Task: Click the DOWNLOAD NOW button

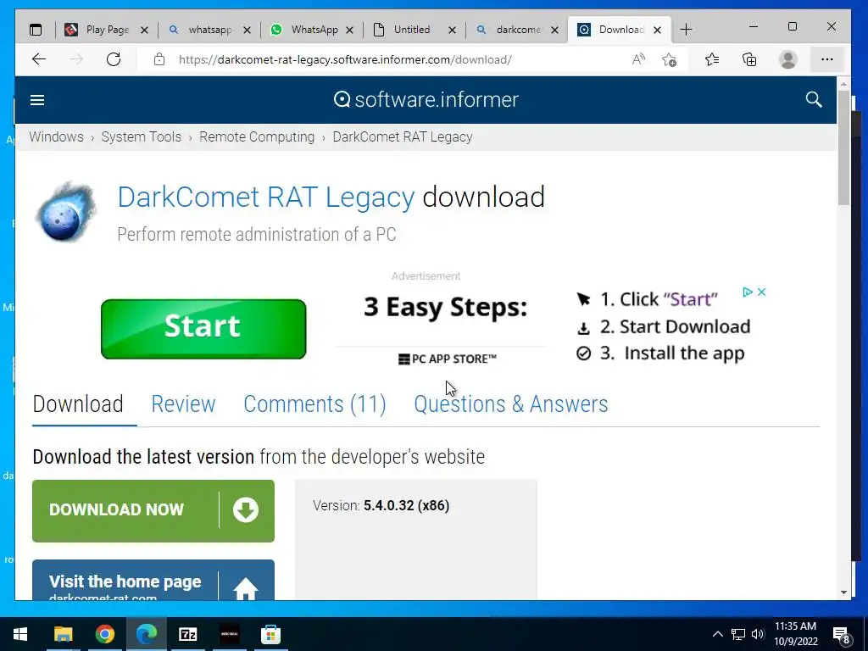Action: click(153, 511)
